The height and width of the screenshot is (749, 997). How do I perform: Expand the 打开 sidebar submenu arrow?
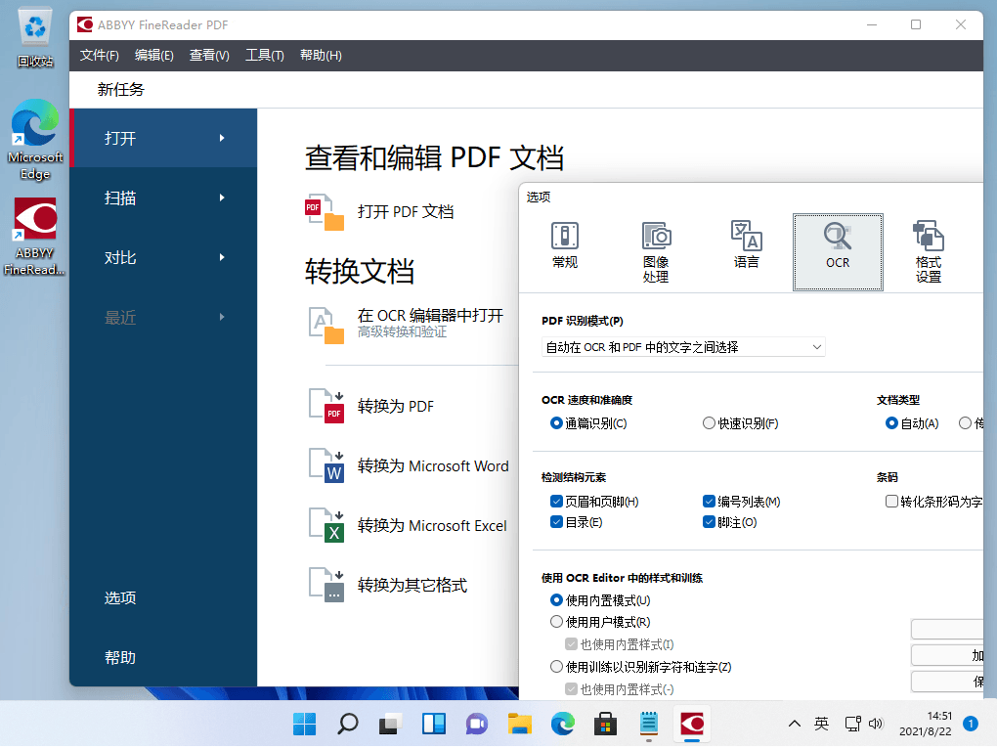222,138
